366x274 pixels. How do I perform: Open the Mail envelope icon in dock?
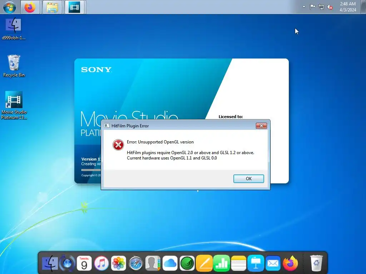click(x=273, y=264)
